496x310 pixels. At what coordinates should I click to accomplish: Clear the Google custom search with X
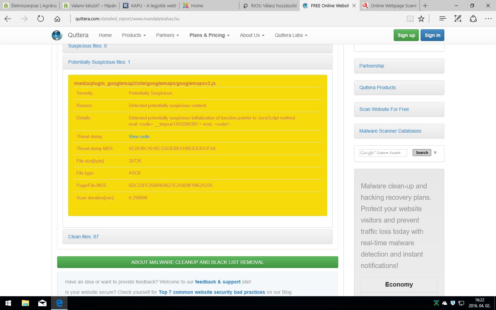click(435, 153)
